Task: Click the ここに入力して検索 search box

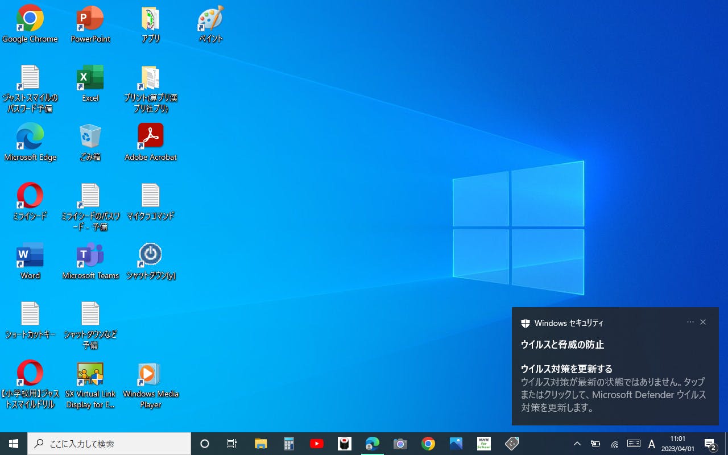Action: pyautogui.click(x=109, y=444)
